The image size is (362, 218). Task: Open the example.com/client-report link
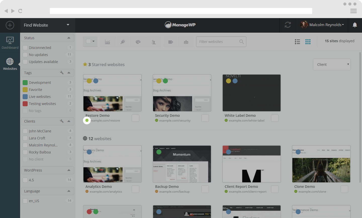248,192
